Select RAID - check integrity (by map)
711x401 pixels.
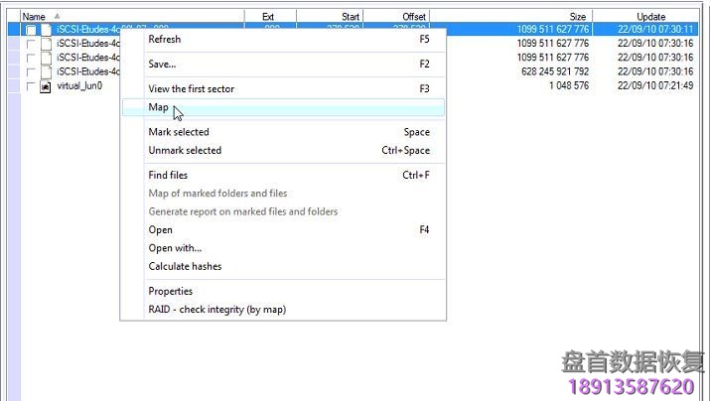click(216, 309)
